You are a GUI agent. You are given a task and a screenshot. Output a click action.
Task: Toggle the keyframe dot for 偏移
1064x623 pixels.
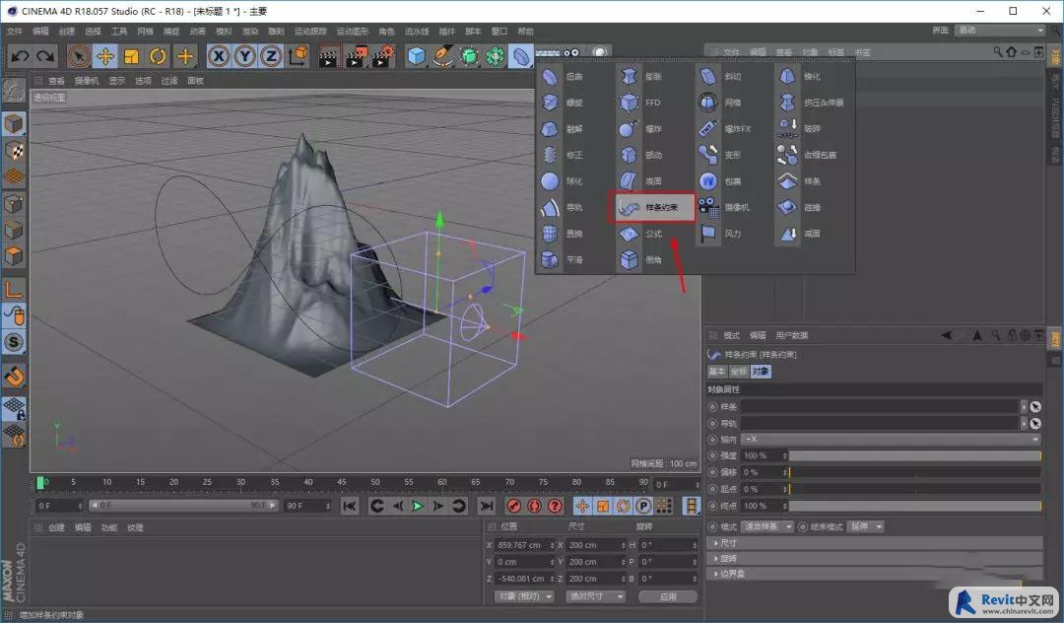coord(713,472)
